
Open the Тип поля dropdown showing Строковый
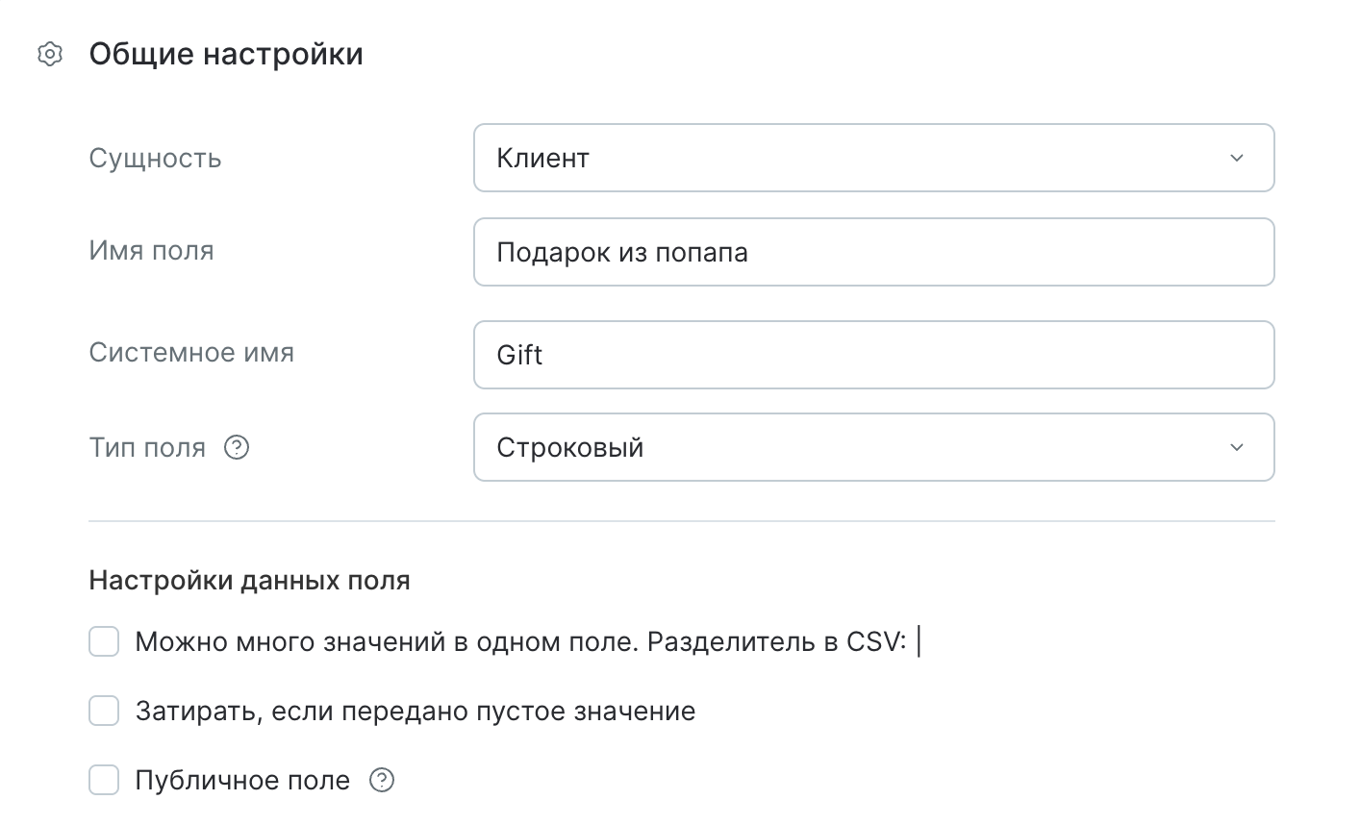[873, 447]
